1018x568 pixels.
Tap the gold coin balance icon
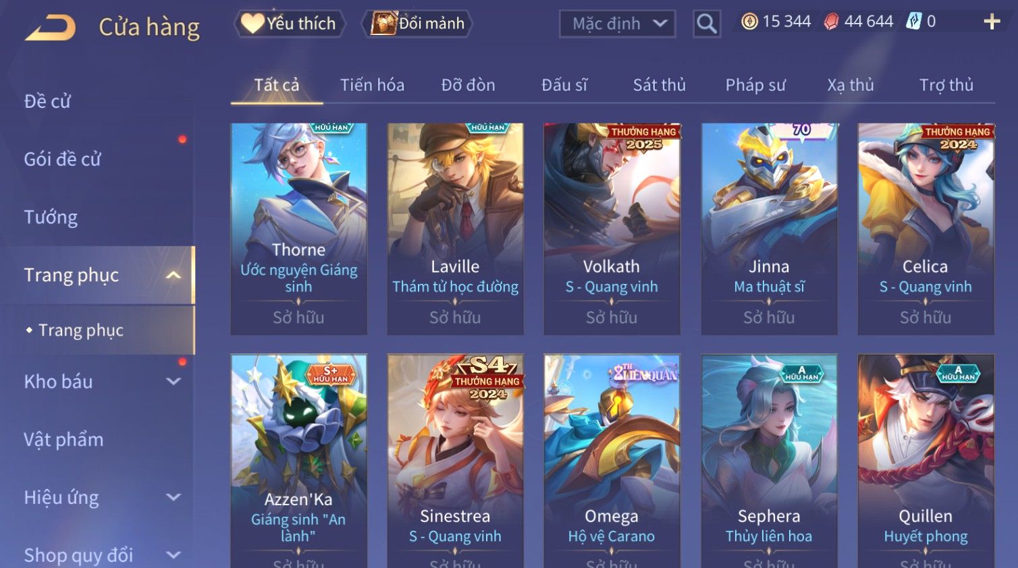coord(749,22)
